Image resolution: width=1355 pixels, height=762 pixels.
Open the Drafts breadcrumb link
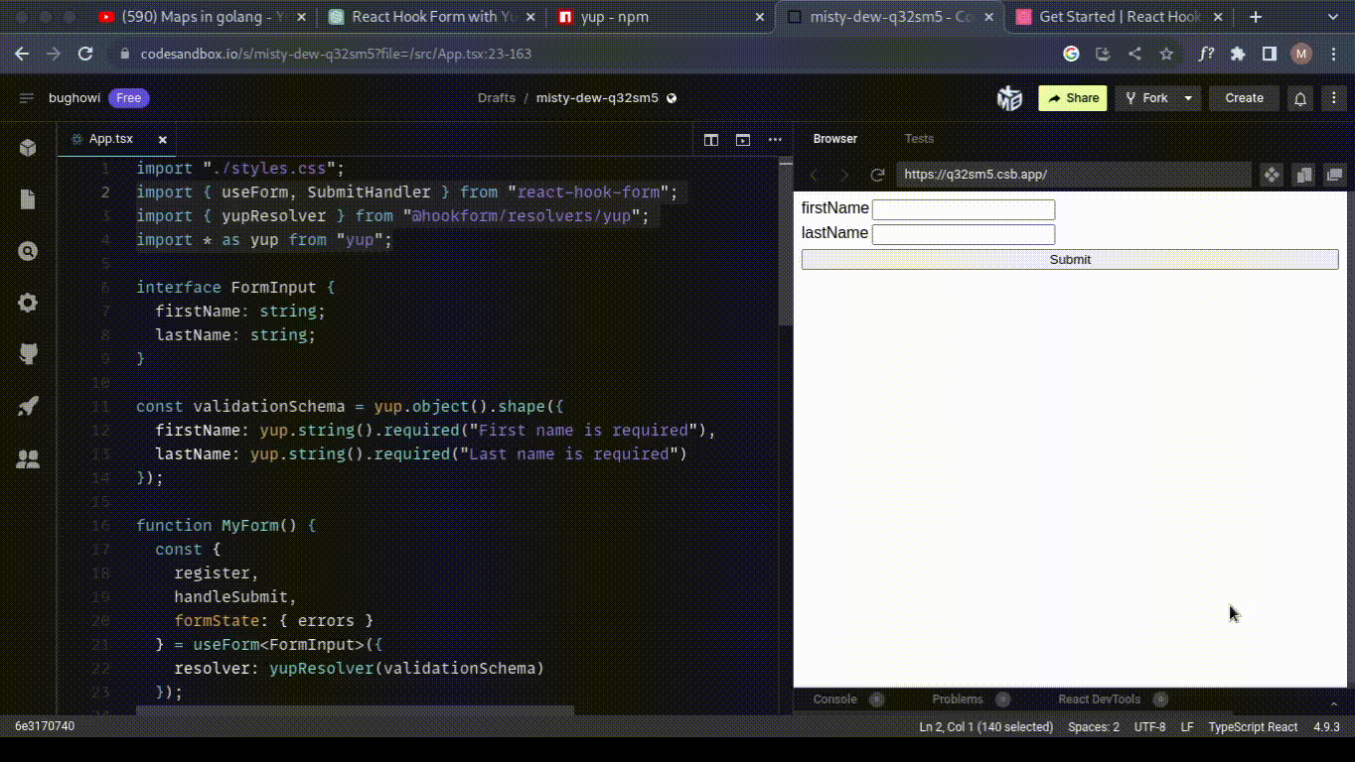[497, 98]
